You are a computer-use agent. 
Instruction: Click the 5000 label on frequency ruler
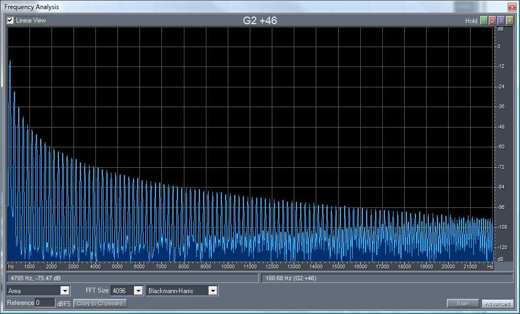(117, 267)
